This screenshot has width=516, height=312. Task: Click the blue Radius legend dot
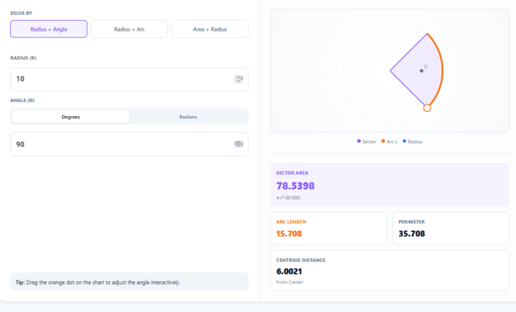[x=404, y=142]
